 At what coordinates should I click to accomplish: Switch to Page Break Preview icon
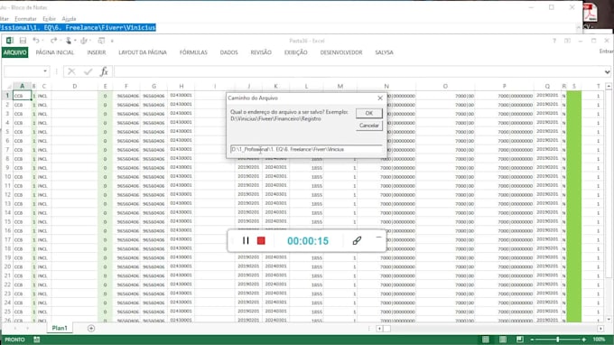coord(519,340)
